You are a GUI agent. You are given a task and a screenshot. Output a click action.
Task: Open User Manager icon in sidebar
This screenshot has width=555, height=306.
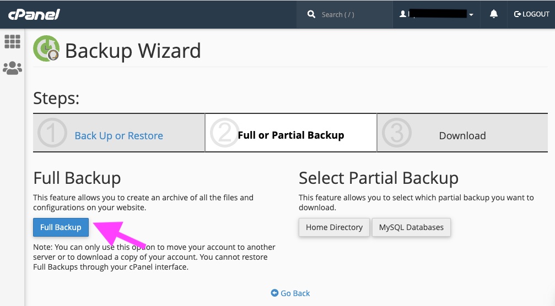point(12,68)
